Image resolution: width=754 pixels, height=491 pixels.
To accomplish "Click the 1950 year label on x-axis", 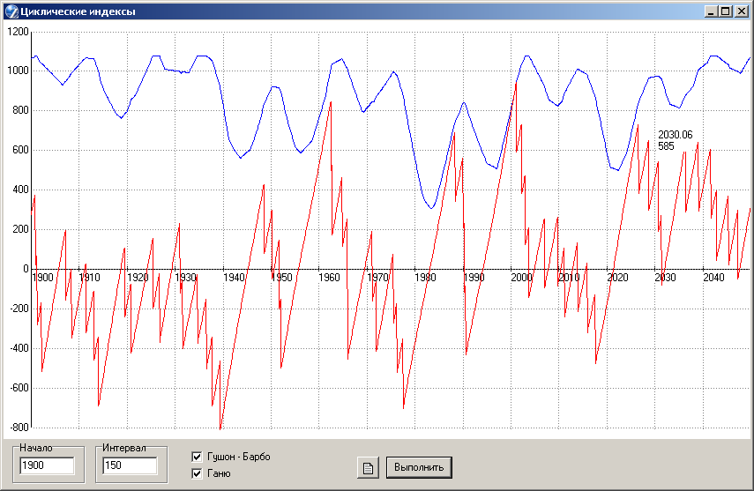I will [x=281, y=278].
